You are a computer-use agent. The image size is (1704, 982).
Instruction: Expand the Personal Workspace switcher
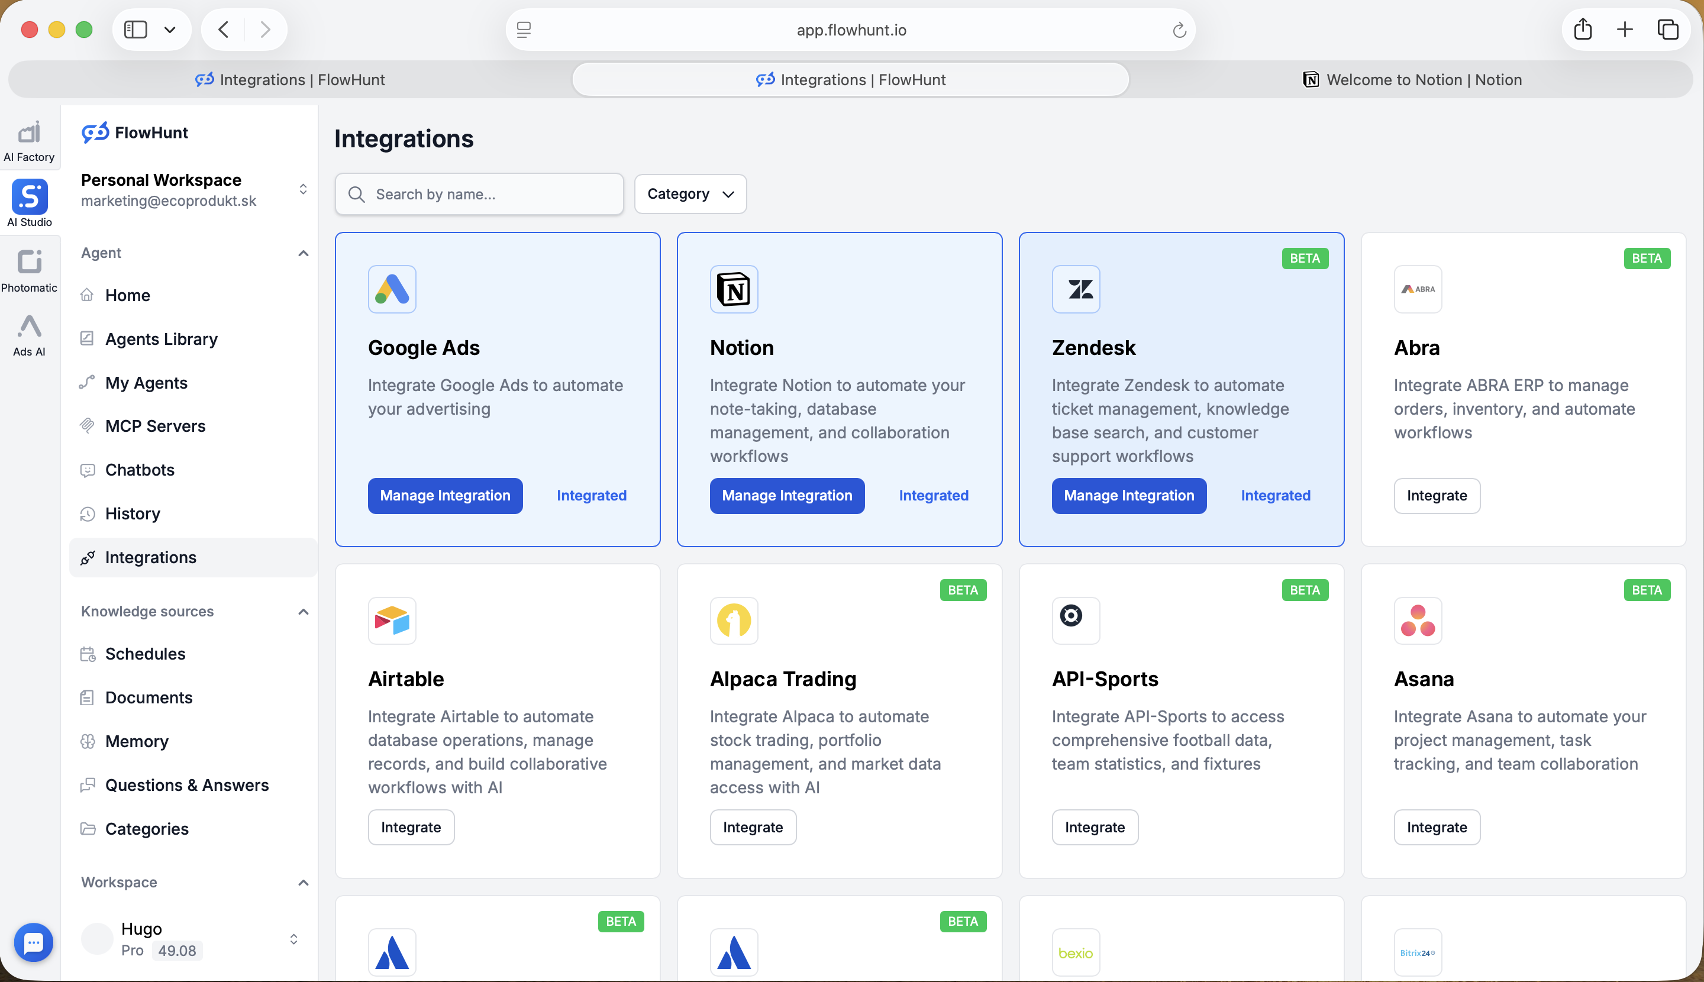click(x=303, y=189)
